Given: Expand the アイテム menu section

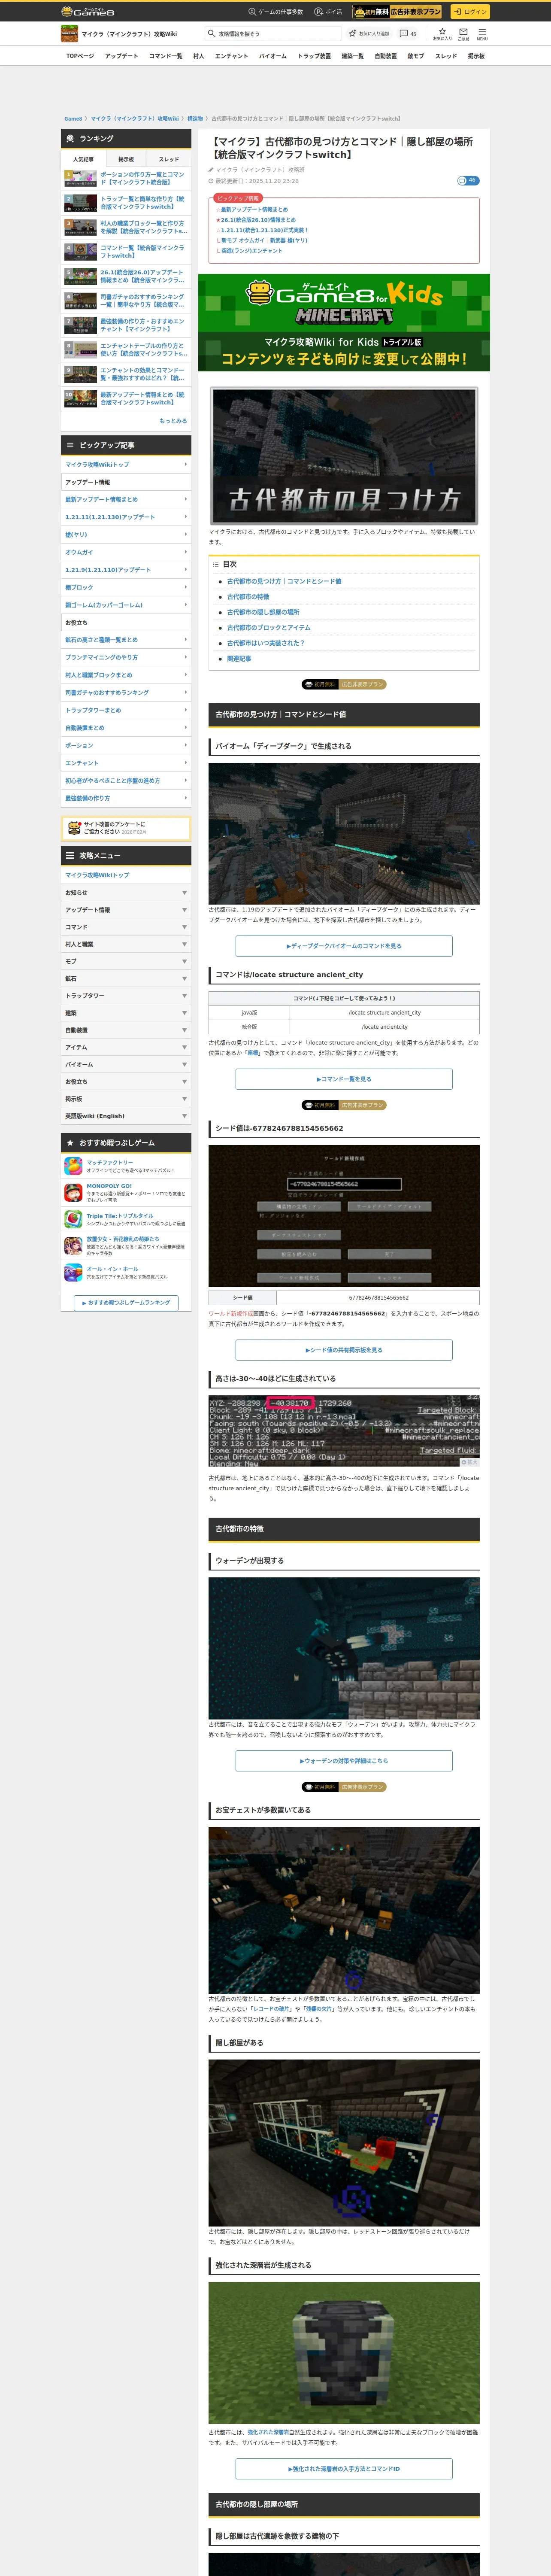Looking at the screenshot, I should click(x=126, y=1047).
